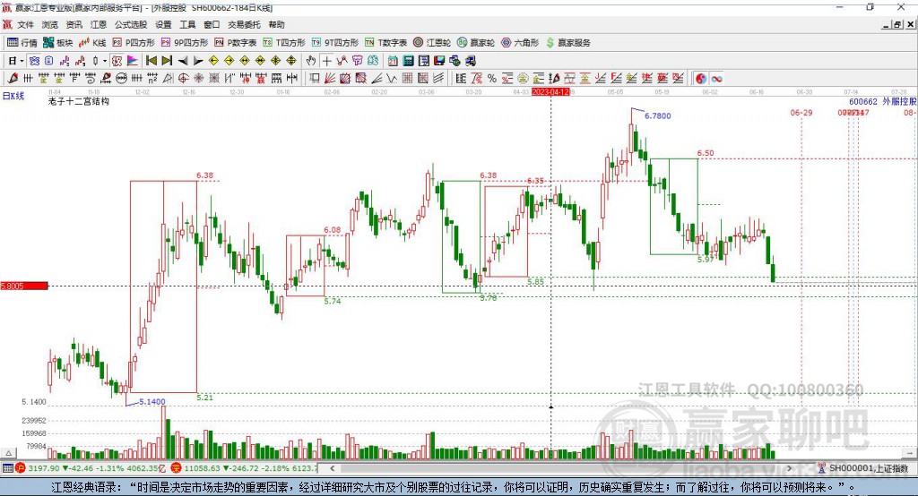Image resolution: width=918 pixels, height=496 pixels.
Task: Click the 06-29 time cycle marker
Action: [x=801, y=112]
